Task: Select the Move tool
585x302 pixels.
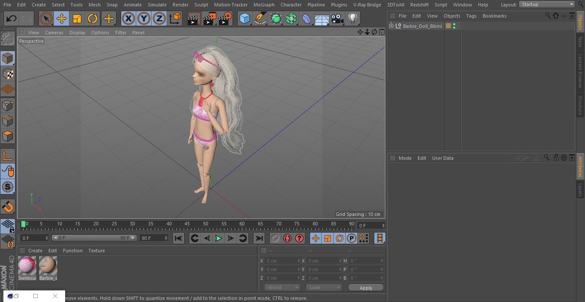Action: pos(62,18)
